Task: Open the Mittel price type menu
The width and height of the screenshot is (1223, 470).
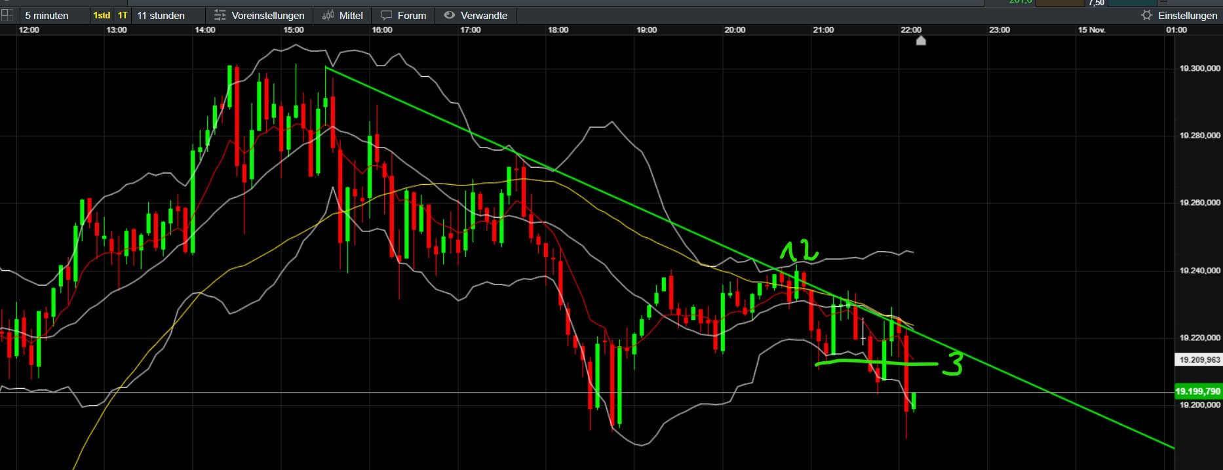Action: tap(343, 15)
